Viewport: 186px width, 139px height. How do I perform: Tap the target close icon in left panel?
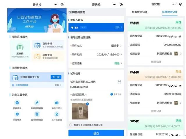(62, 5)
